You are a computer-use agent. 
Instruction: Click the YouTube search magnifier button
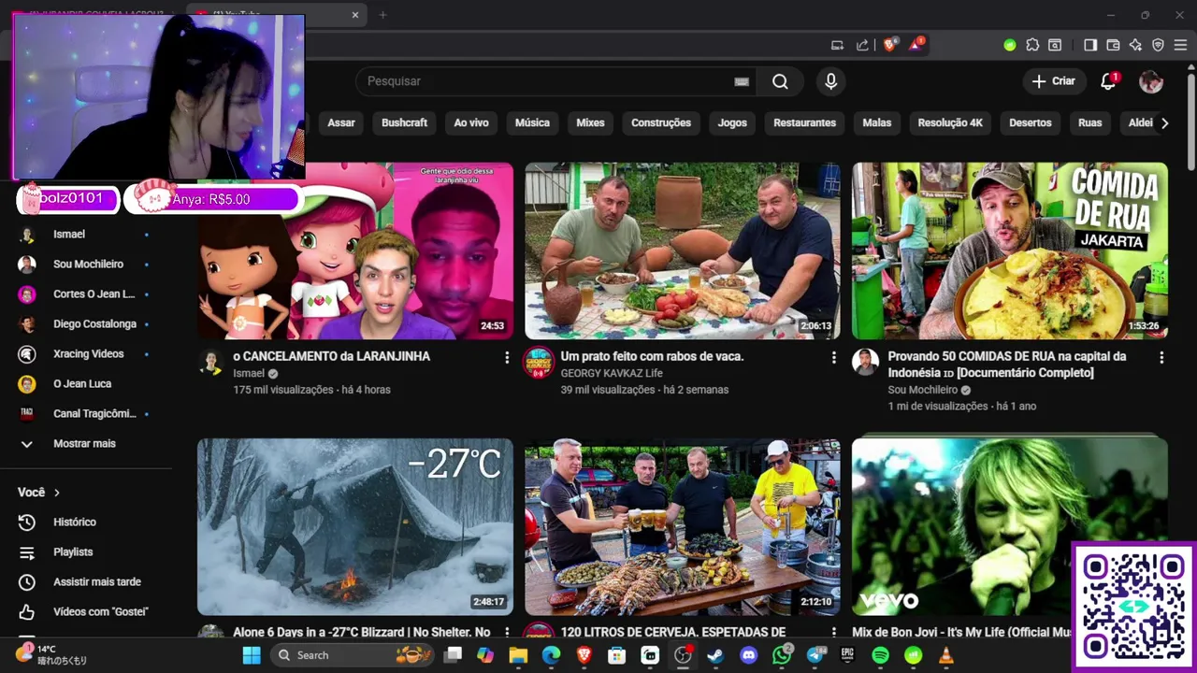coord(780,81)
